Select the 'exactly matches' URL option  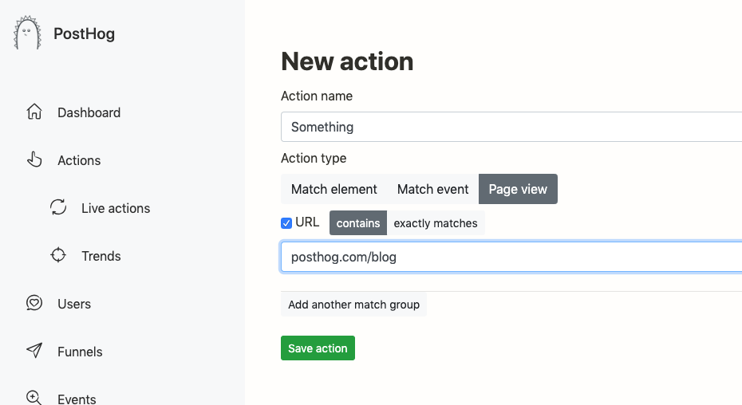(436, 223)
